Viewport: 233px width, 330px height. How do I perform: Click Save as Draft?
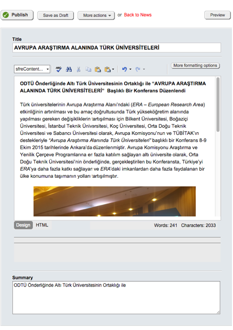55,15
